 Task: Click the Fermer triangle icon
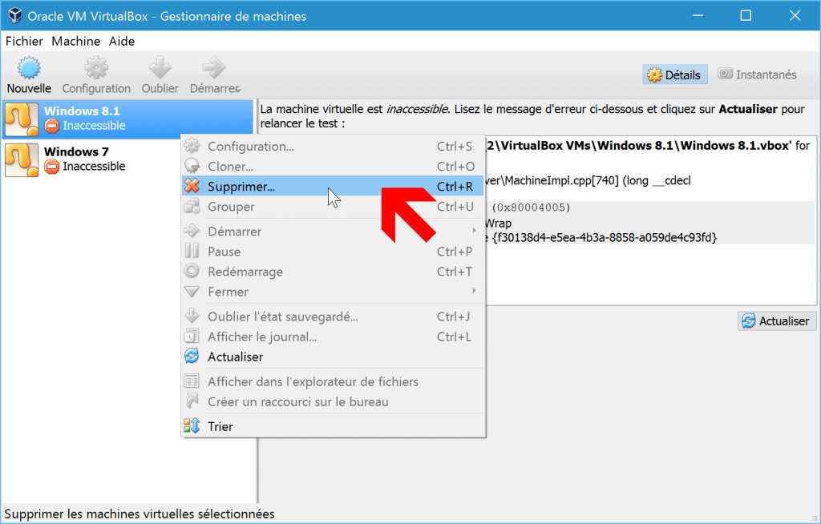pyautogui.click(x=192, y=292)
